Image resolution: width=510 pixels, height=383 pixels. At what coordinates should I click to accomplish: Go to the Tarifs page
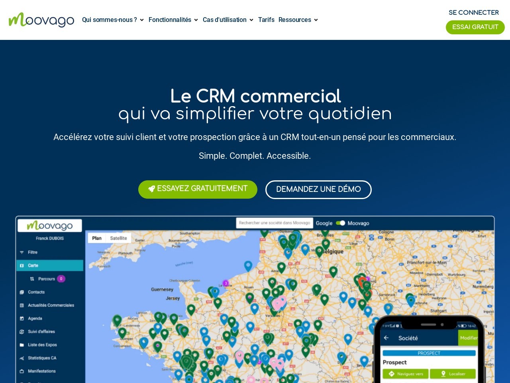pos(266,20)
